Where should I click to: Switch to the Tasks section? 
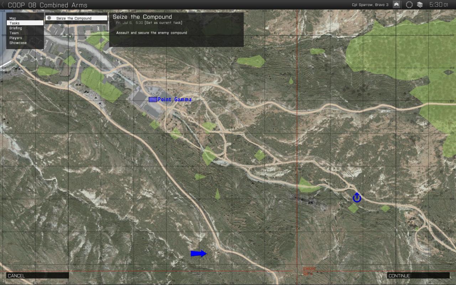coord(25,23)
